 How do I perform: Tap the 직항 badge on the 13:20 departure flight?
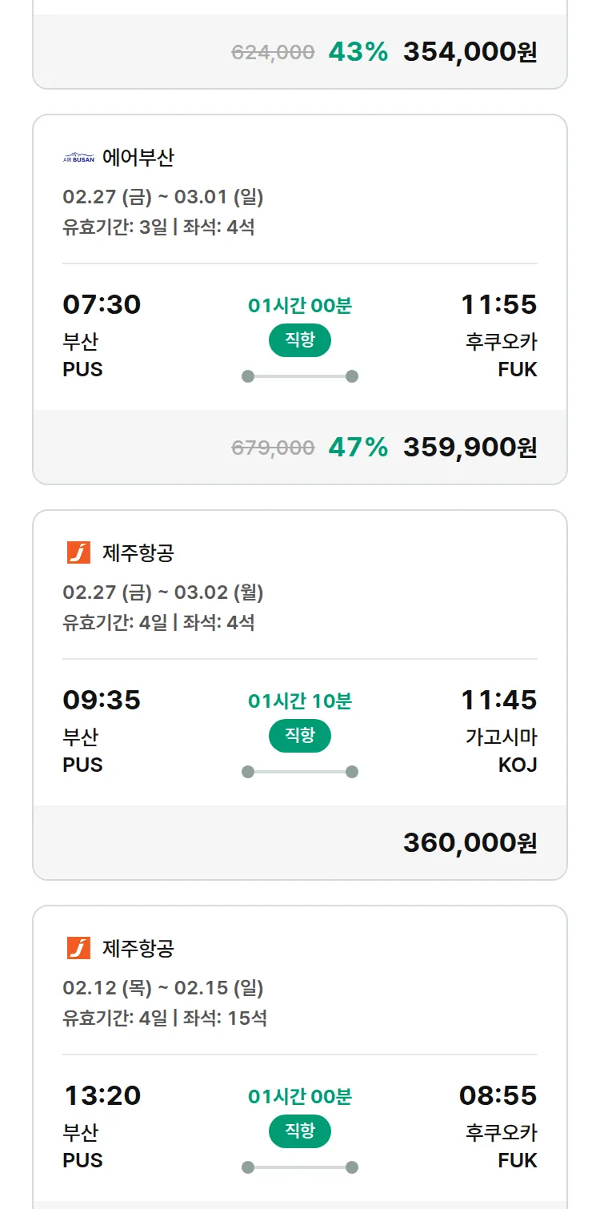(300, 1131)
